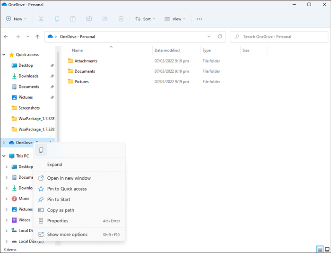The image size is (331, 253).
Task: Choose Pin to Start
Action: 79,200
